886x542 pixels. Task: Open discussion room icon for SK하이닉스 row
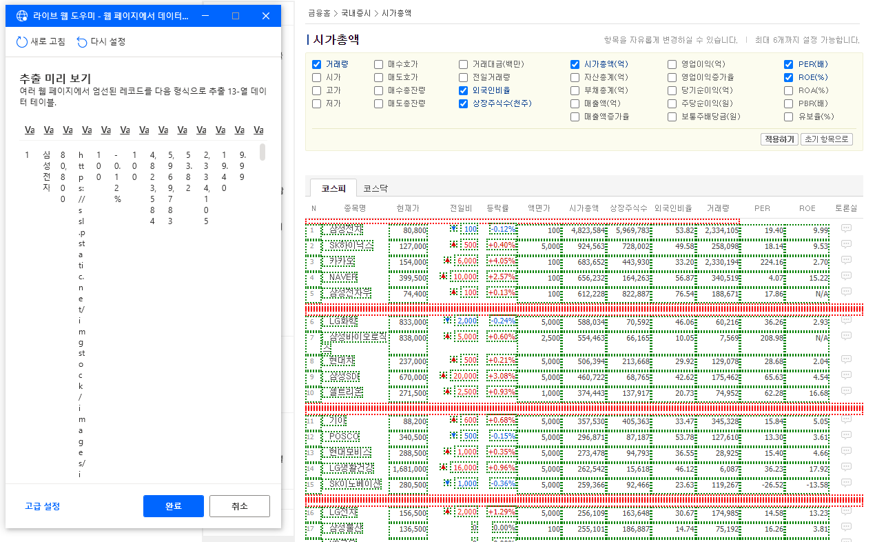846,245
